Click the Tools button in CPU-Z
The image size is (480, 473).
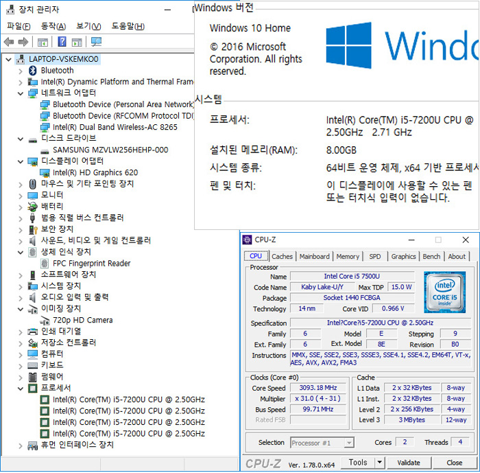click(x=358, y=462)
